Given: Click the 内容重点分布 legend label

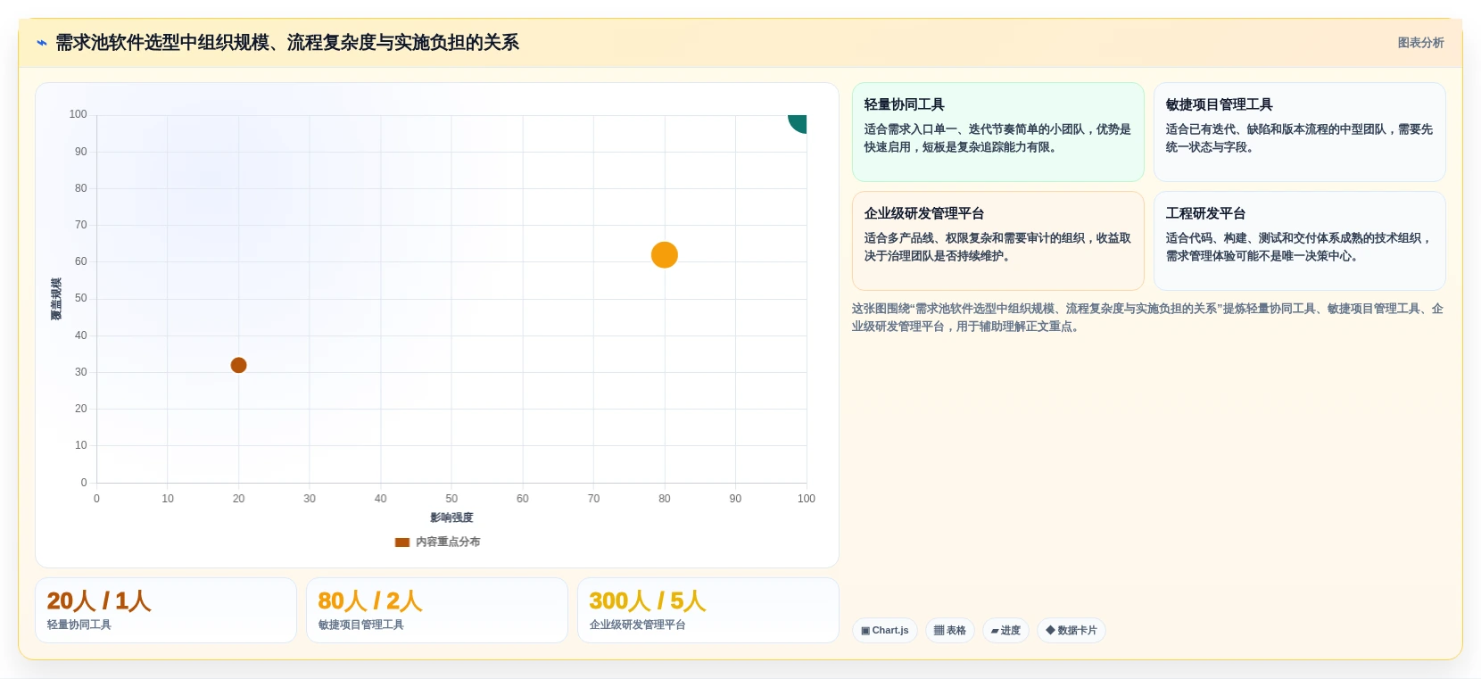Looking at the screenshot, I should click(x=448, y=542).
